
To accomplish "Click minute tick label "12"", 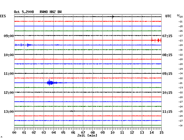I will [x=132, y=133].
